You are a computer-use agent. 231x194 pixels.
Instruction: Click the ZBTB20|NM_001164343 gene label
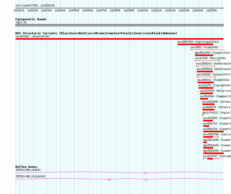click(30, 176)
